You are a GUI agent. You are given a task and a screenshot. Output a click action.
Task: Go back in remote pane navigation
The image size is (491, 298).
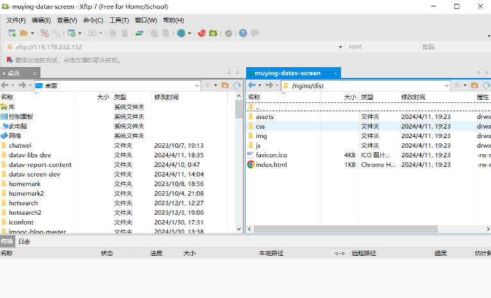252,85
